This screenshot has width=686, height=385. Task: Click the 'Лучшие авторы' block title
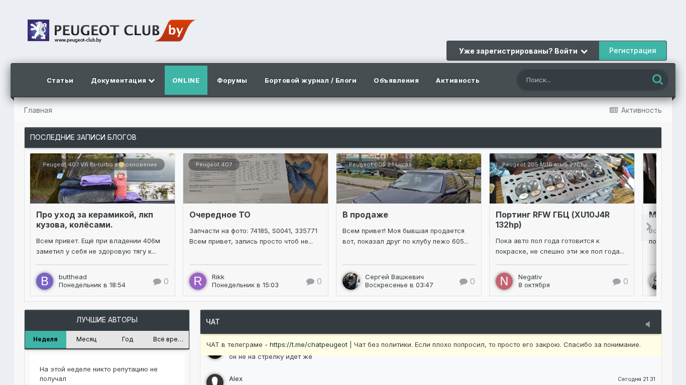107,320
